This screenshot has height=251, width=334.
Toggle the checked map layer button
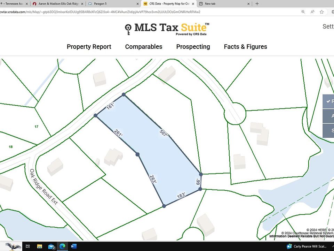pos(328,101)
